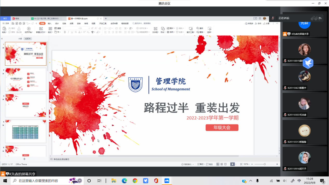Open the Layout (版式) dropdown
This screenshot has width=329, height=185.
pyautogui.click(x=50, y=32)
